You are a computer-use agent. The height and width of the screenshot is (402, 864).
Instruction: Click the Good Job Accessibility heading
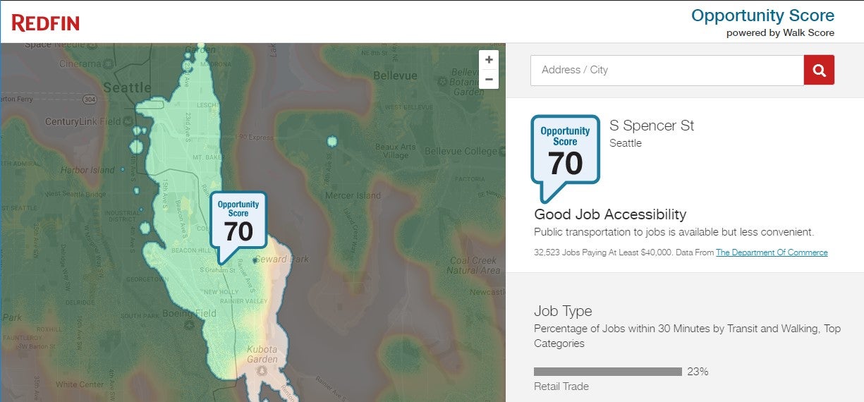(610, 214)
